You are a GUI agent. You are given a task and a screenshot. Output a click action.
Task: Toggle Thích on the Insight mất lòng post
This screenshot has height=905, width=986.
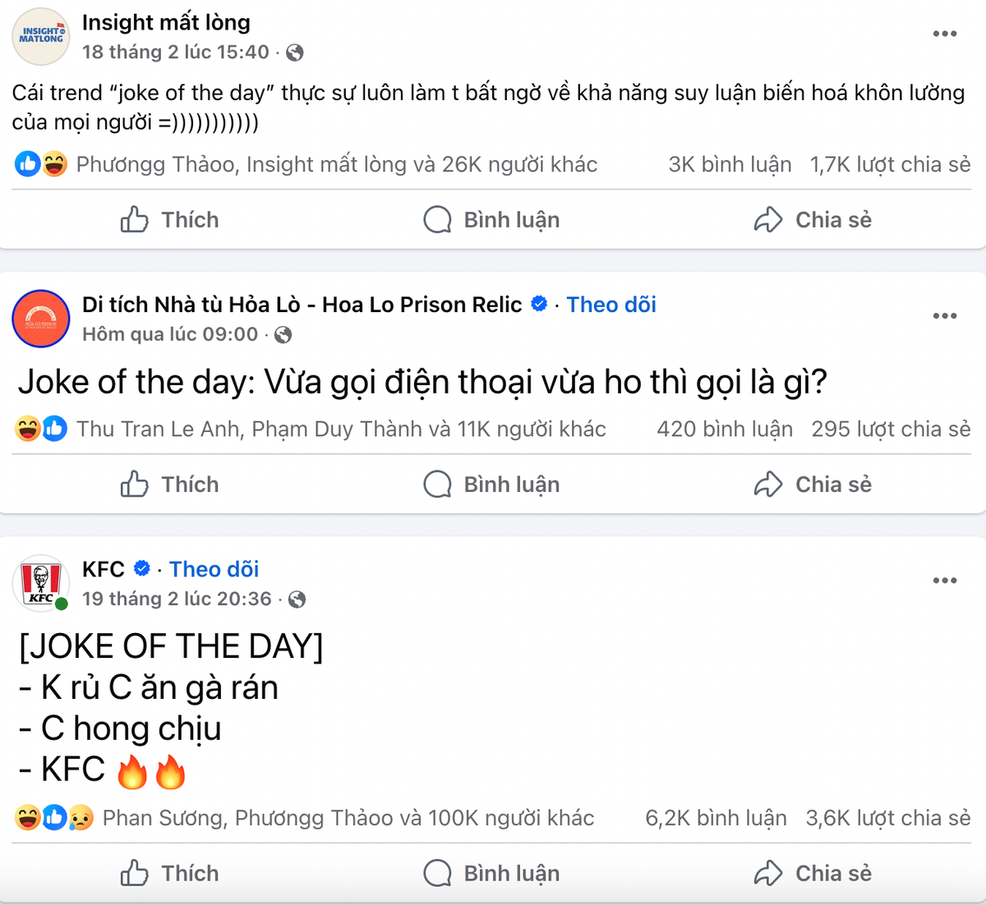pyautogui.click(x=168, y=219)
